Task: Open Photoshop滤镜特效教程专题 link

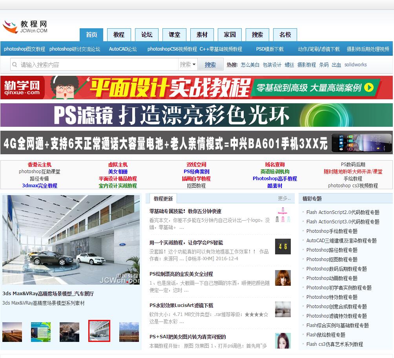Action: 336,316
